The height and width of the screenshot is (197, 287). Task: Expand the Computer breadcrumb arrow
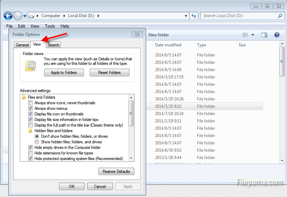click(64, 16)
